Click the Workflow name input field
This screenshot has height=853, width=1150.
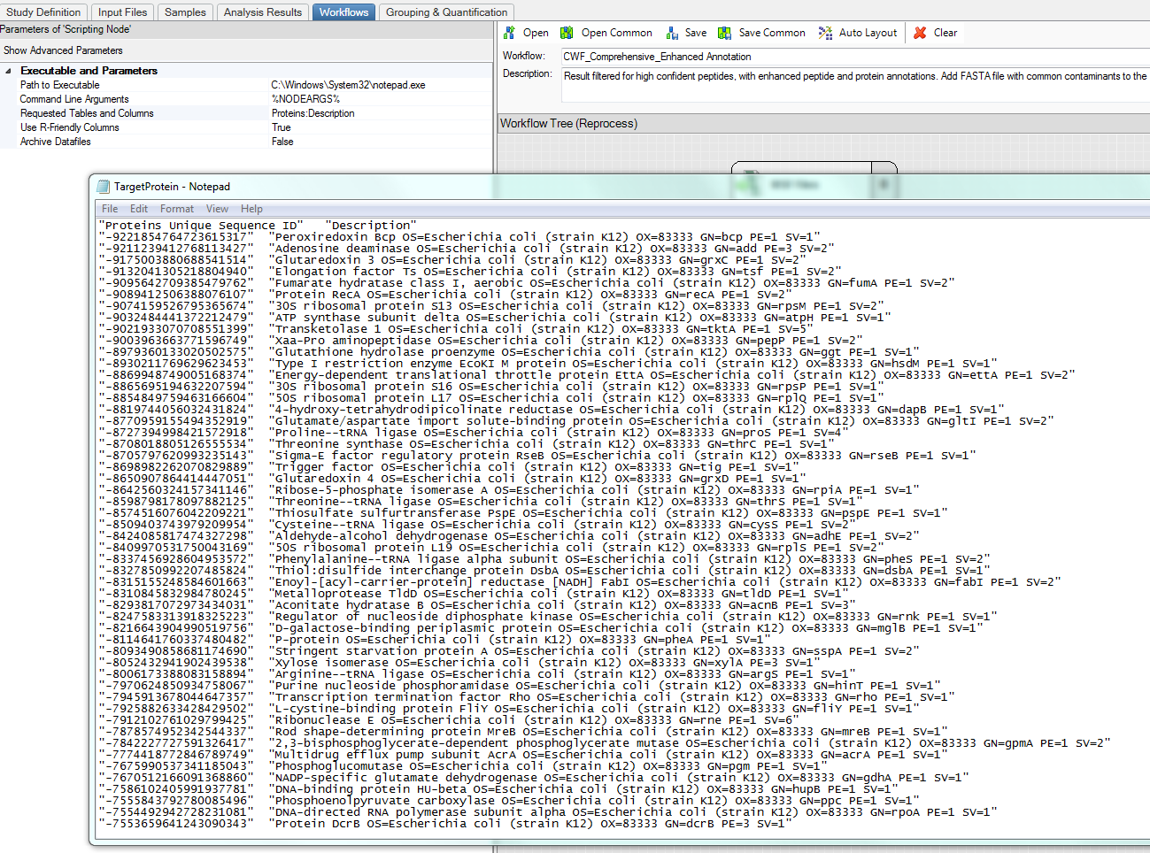point(850,57)
